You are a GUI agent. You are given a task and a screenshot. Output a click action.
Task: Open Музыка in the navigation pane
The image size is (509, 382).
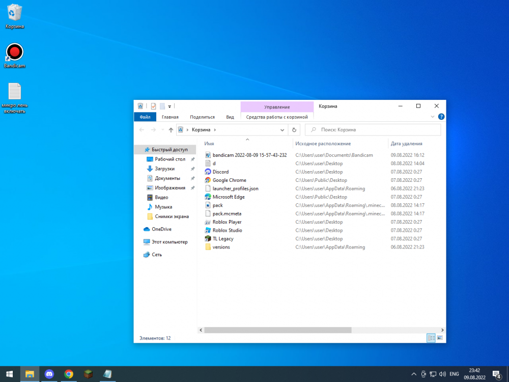(159, 207)
